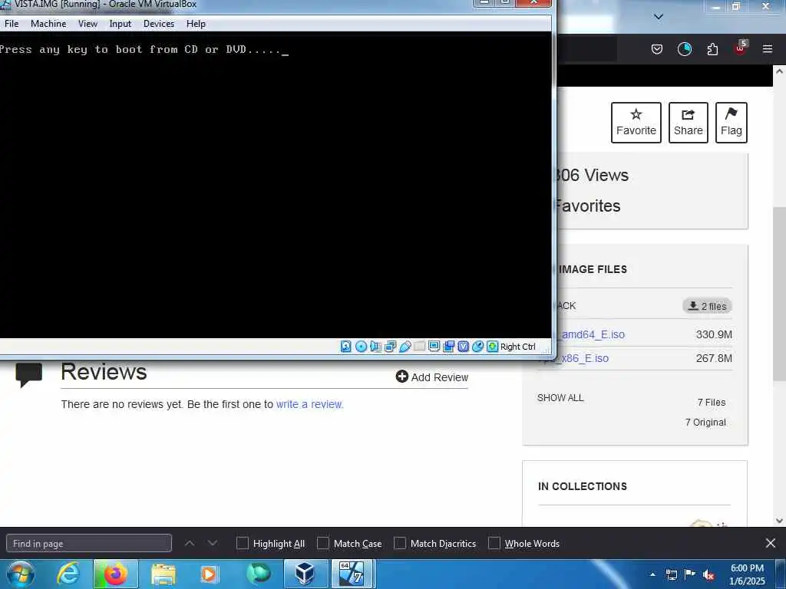Go to next find result arrow

pos(213,544)
